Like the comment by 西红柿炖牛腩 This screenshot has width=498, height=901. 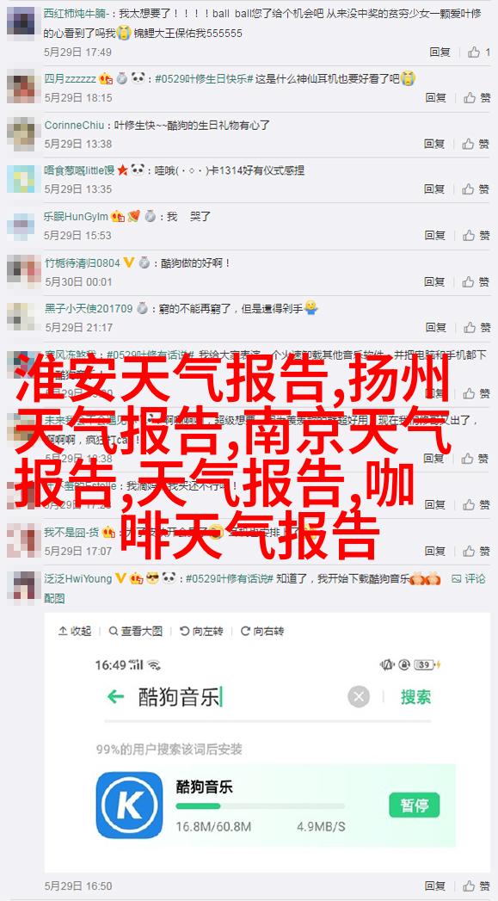478,52
